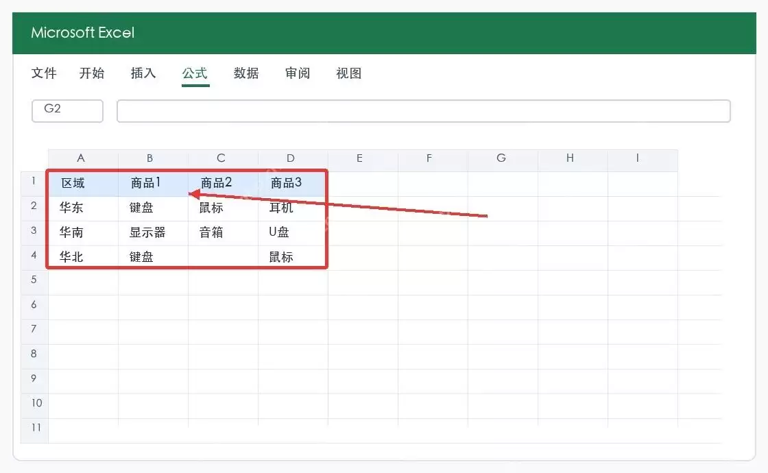Screen dimensions: 768x473
Task: Select 鼠标 in the 华北 row
Action: coord(293,258)
